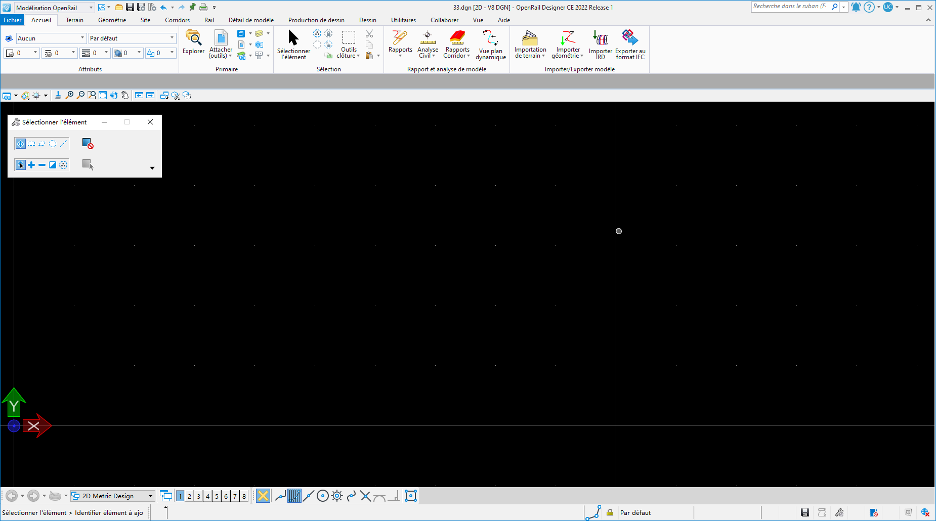
Task: Select the Window Area zoom tool
Action: [92, 95]
